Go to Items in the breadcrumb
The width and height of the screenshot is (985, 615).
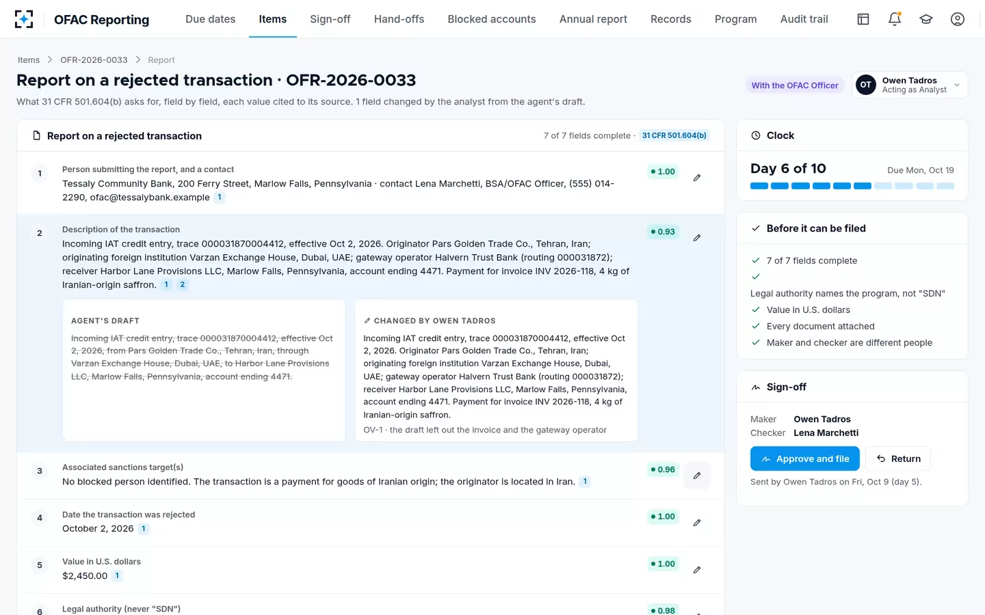[x=29, y=60]
